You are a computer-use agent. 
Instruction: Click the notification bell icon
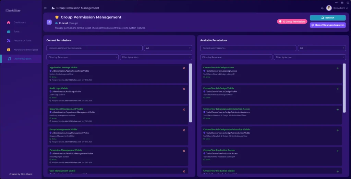(322, 8)
